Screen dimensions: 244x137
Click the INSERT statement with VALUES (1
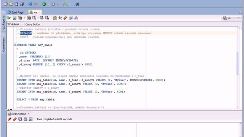(91, 80)
